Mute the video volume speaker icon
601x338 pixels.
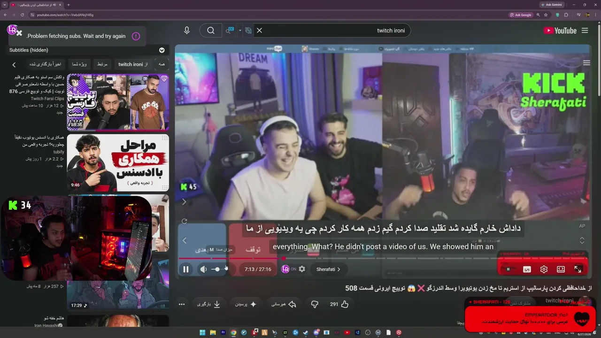point(203,269)
